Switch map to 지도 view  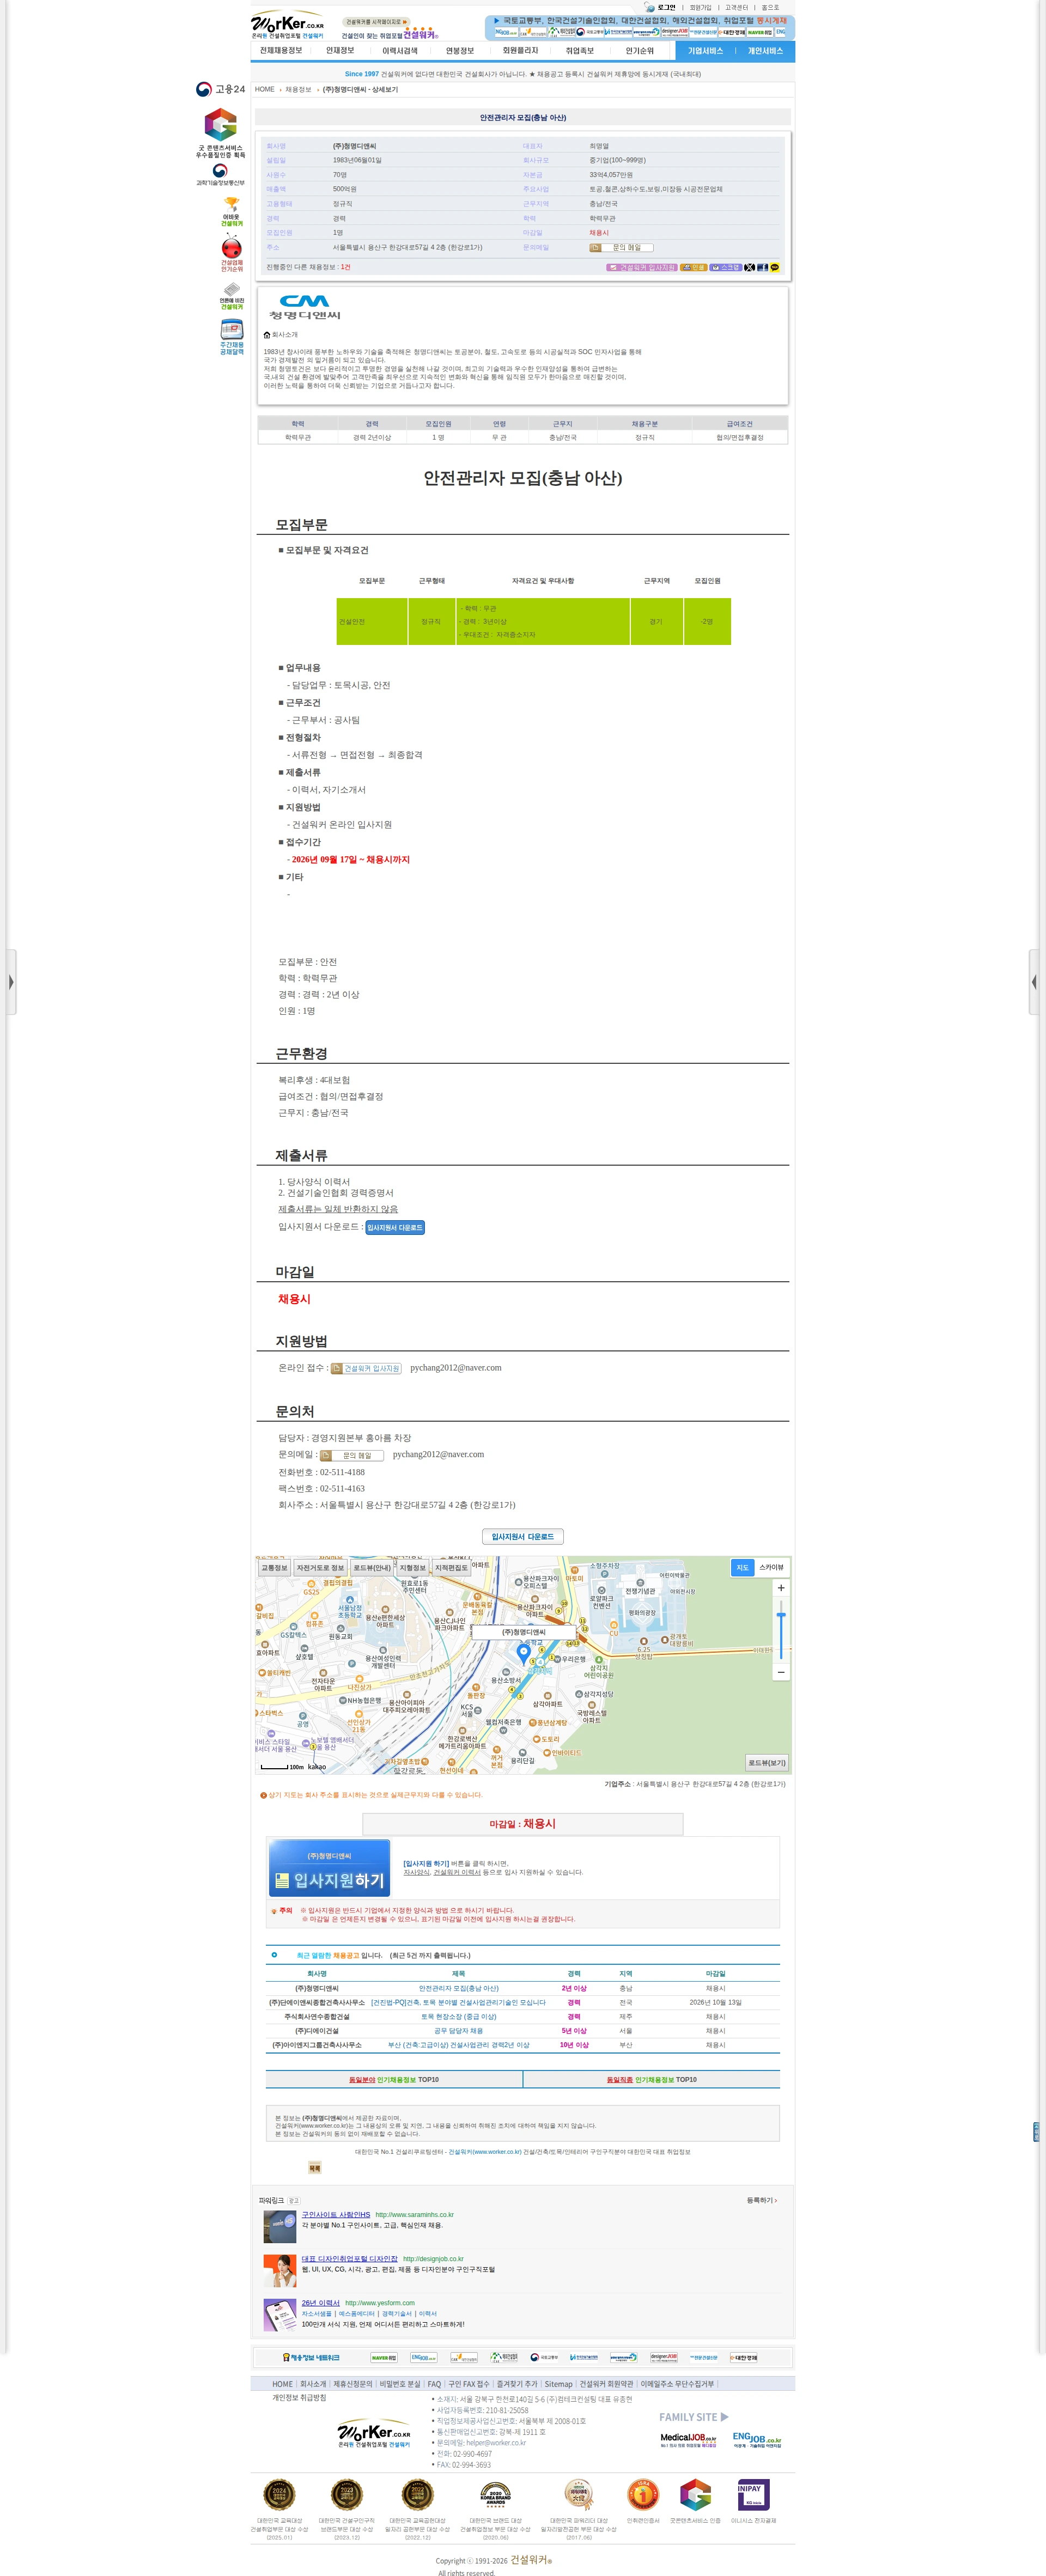click(742, 1567)
